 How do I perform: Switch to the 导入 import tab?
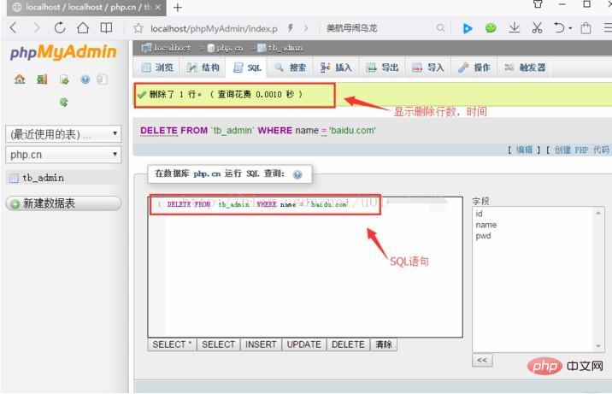tap(428, 68)
